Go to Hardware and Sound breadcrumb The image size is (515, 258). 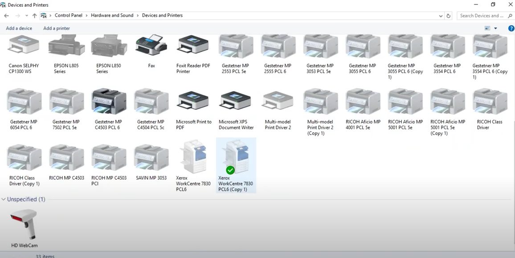(x=112, y=16)
